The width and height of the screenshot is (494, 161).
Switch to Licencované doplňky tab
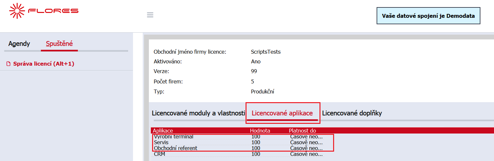[352, 113]
